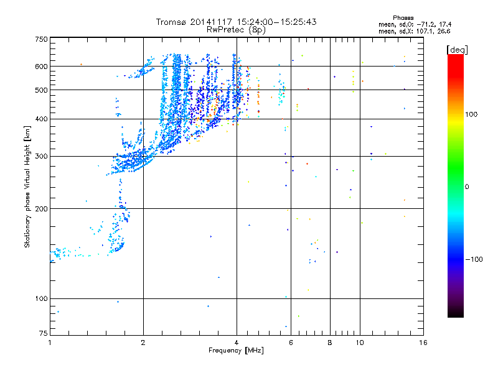Click the 'Stationary phase Virtual Height [km]' axis label
Screen dimensions: 498x373
pyautogui.click(x=27, y=187)
